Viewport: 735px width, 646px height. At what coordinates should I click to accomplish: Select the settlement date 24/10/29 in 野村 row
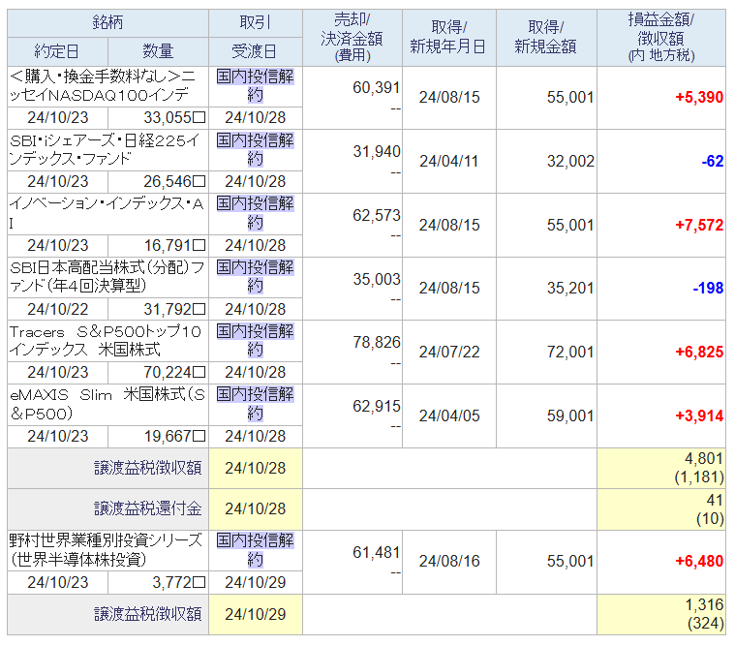(256, 583)
